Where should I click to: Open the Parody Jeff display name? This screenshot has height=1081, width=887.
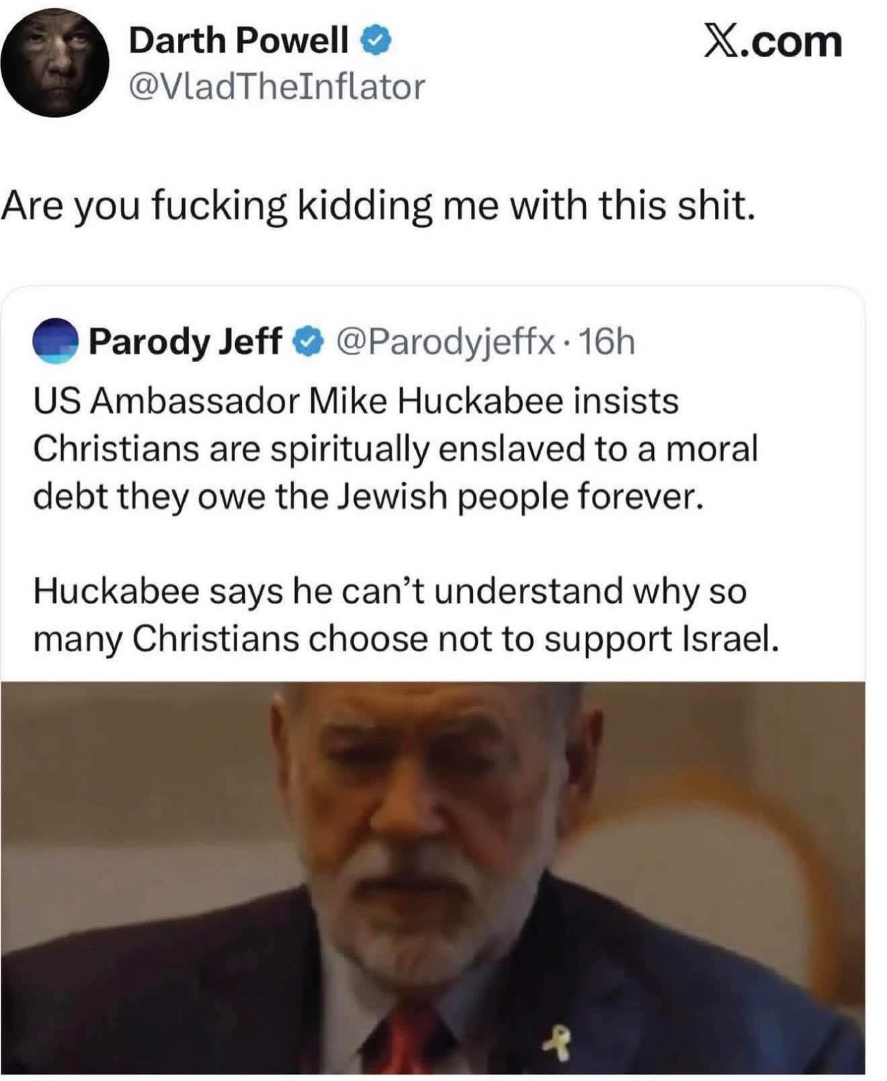pos(185,342)
